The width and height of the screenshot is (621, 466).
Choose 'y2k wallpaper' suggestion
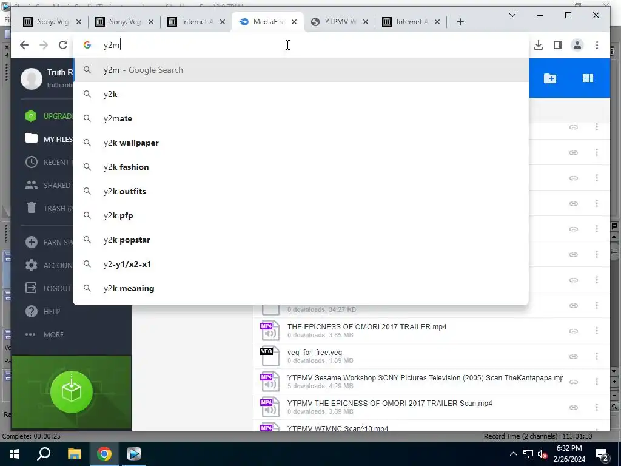[301, 143]
